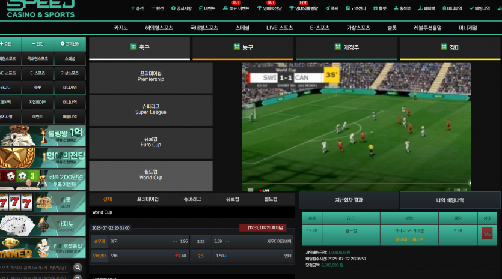Image resolution: width=502 pixels, height=279 pixels.
Task: Open 국내형스포츠 in main navigation
Action: 204,28
